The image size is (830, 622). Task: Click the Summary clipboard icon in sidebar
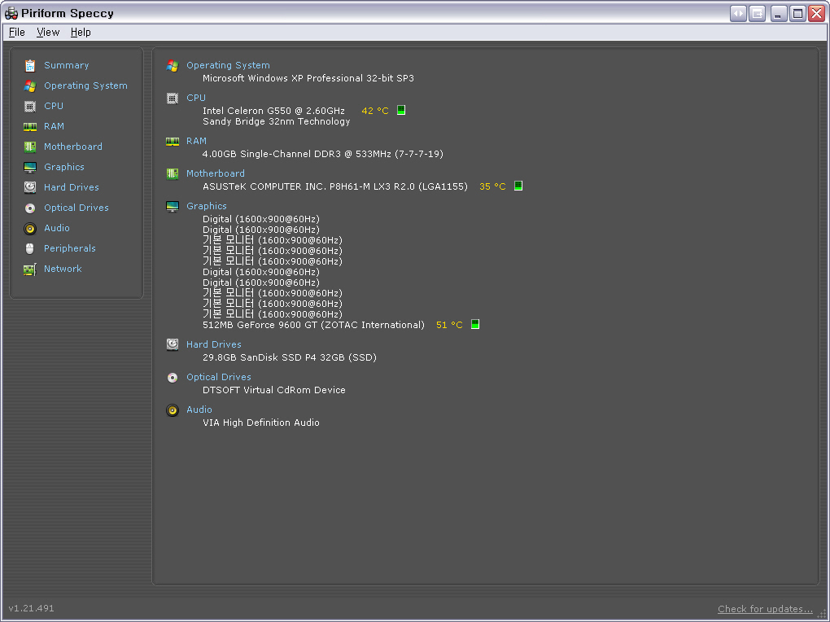[30, 66]
